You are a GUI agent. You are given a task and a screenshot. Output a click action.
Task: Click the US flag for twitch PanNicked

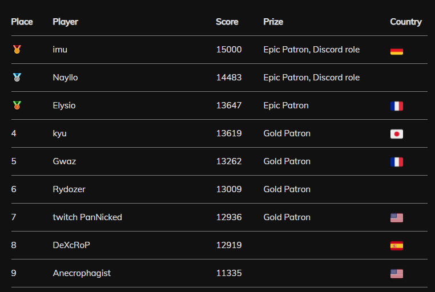tap(397, 218)
